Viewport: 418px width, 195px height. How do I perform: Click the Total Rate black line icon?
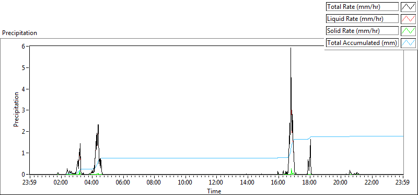tap(408, 7)
